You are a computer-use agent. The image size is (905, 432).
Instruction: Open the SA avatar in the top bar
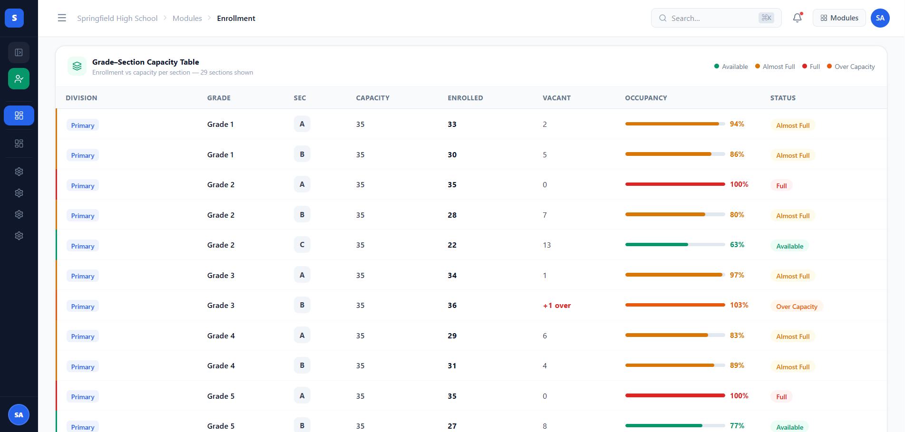click(880, 18)
